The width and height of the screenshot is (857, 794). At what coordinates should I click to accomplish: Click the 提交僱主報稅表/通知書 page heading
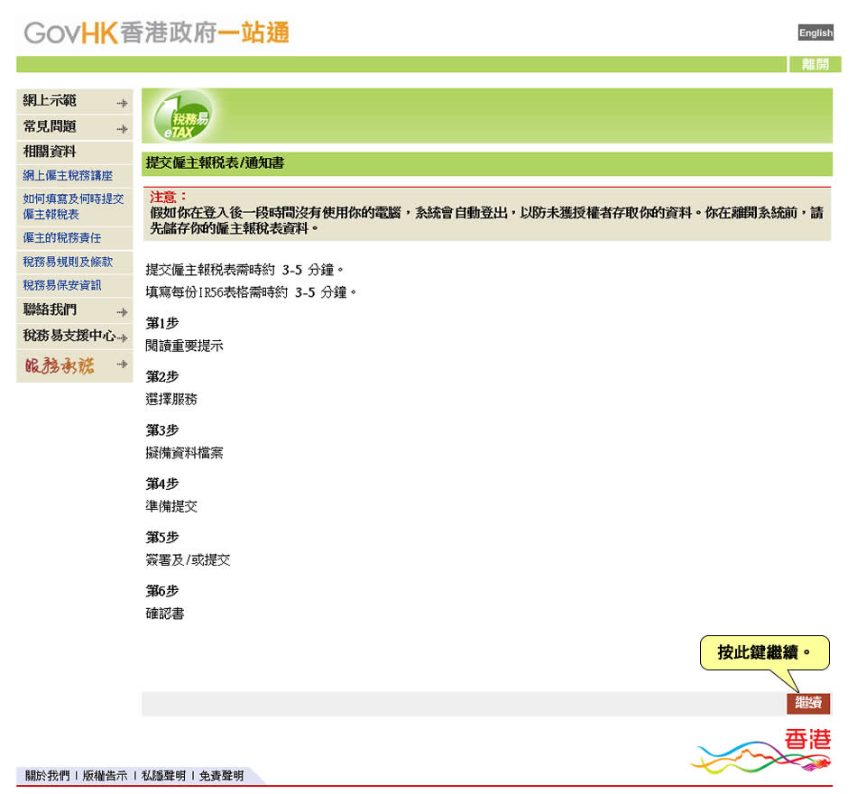(x=215, y=163)
